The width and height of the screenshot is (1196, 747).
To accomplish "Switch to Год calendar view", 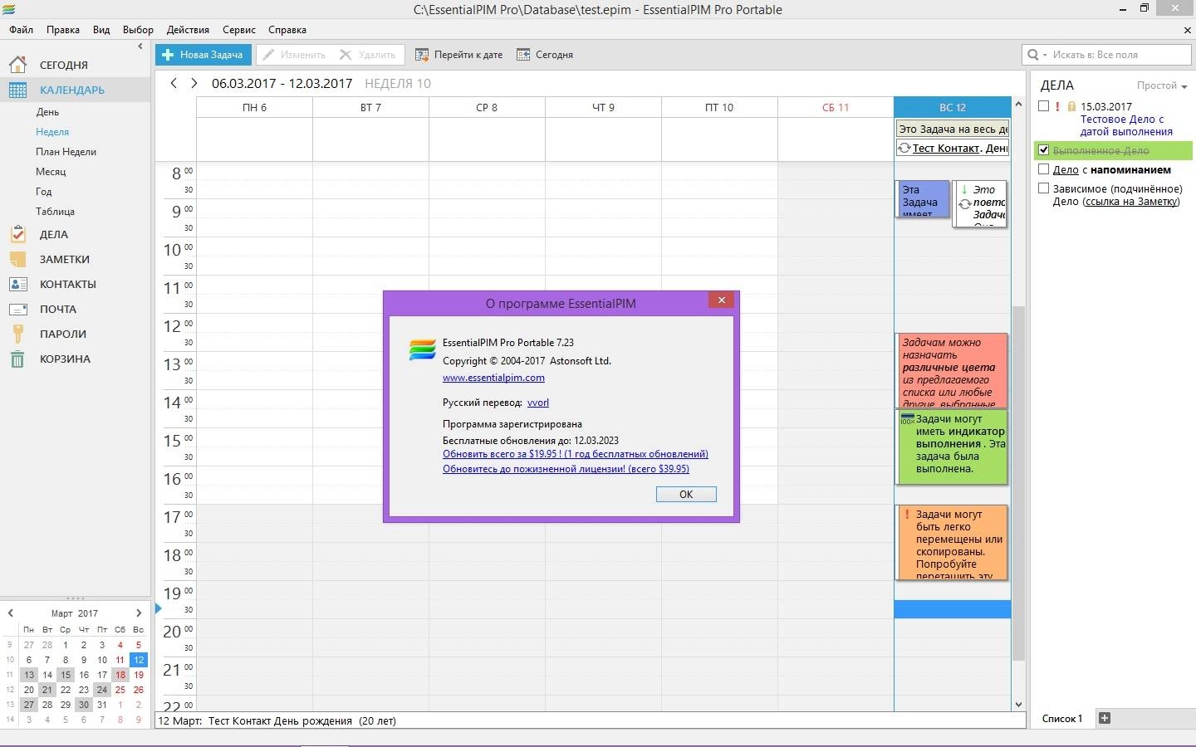I will point(43,192).
